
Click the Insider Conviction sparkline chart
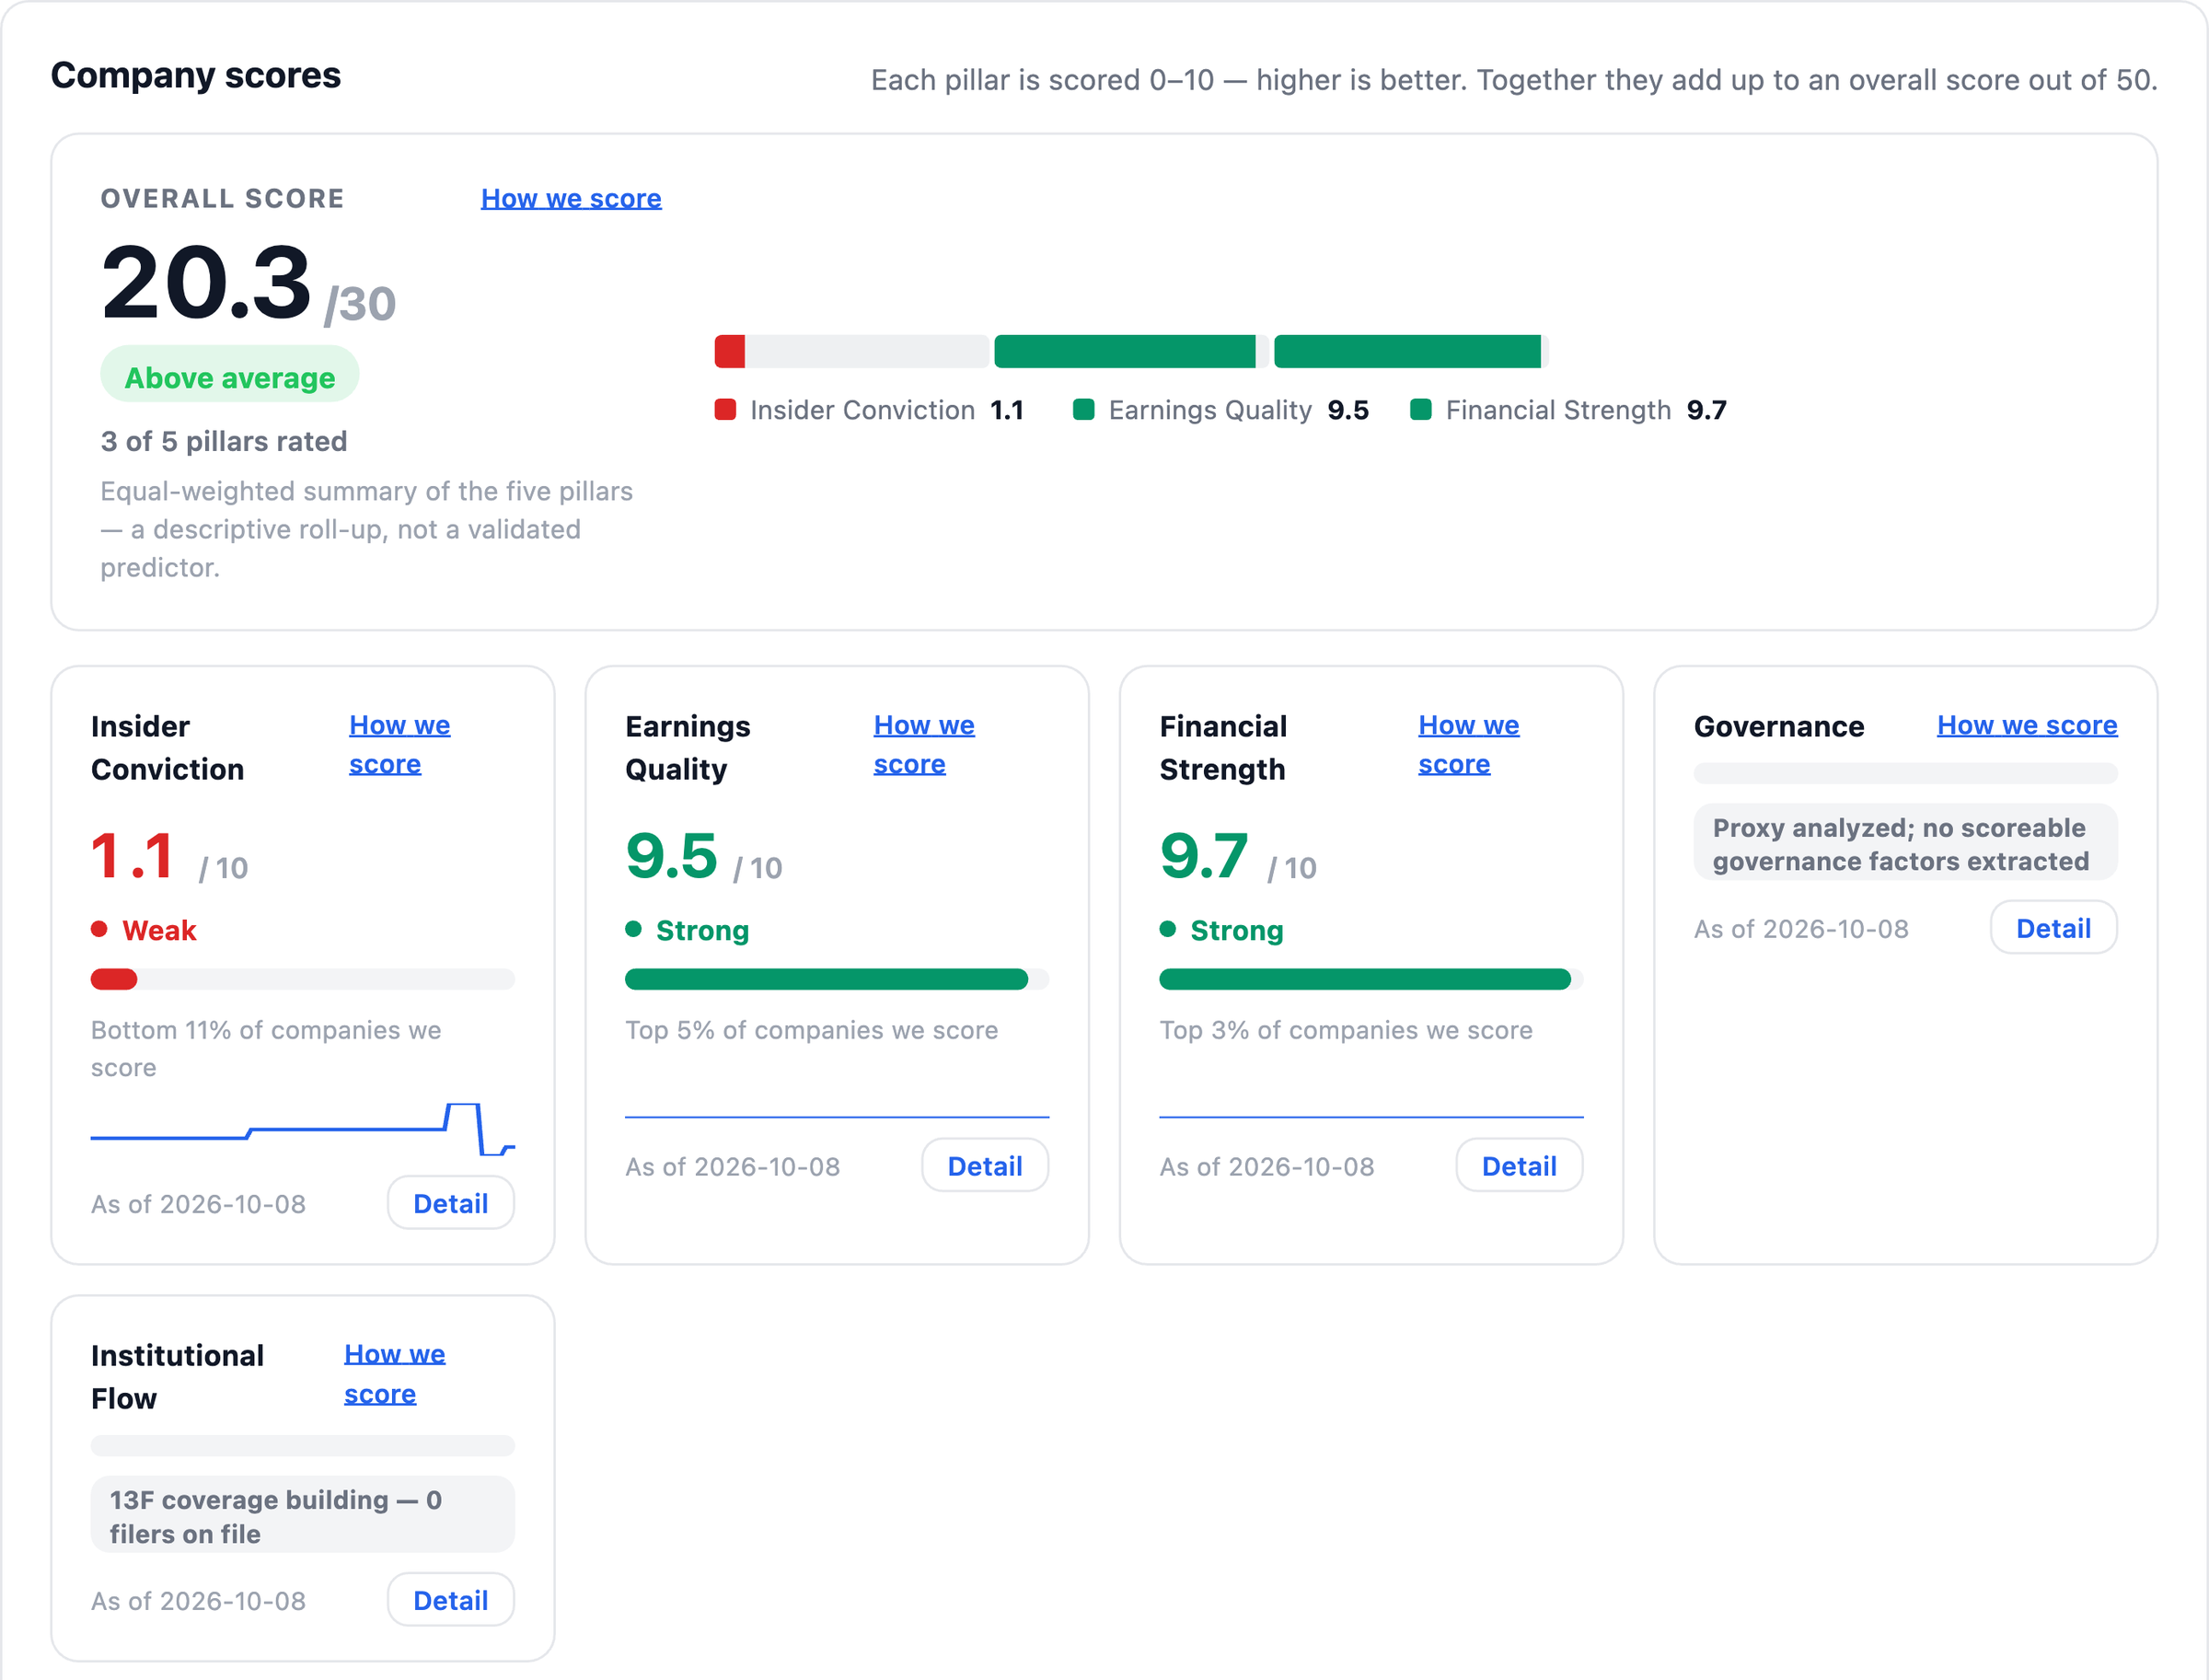click(303, 1129)
